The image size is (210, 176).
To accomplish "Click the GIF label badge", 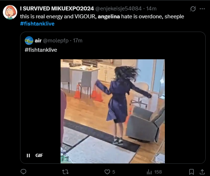I will point(39,156).
